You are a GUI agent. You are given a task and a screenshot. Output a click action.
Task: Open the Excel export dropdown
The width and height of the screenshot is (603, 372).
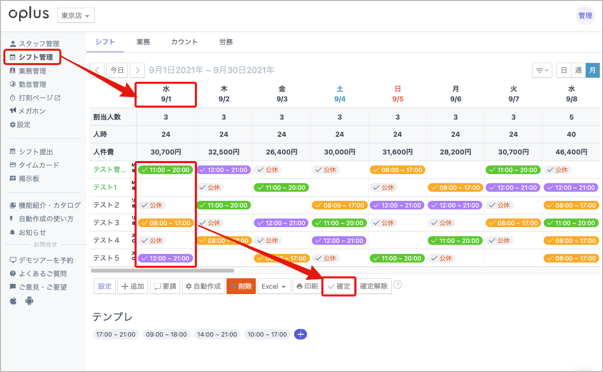pos(274,286)
